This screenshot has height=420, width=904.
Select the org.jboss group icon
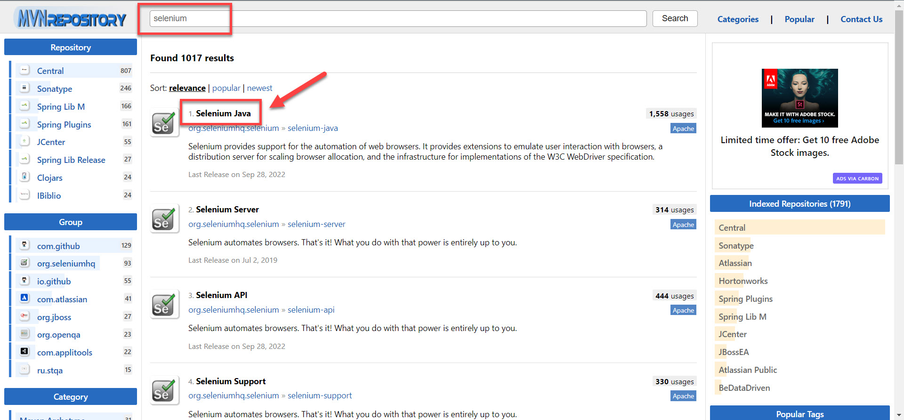[24, 316]
